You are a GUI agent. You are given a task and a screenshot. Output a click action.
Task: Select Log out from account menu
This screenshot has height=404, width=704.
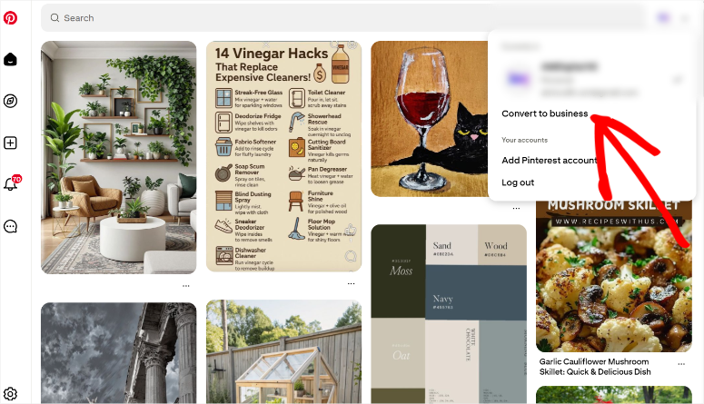[x=518, y=182]
